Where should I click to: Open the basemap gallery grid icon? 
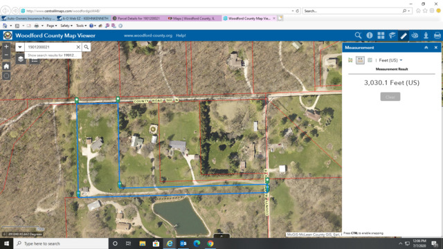(381, 35)
